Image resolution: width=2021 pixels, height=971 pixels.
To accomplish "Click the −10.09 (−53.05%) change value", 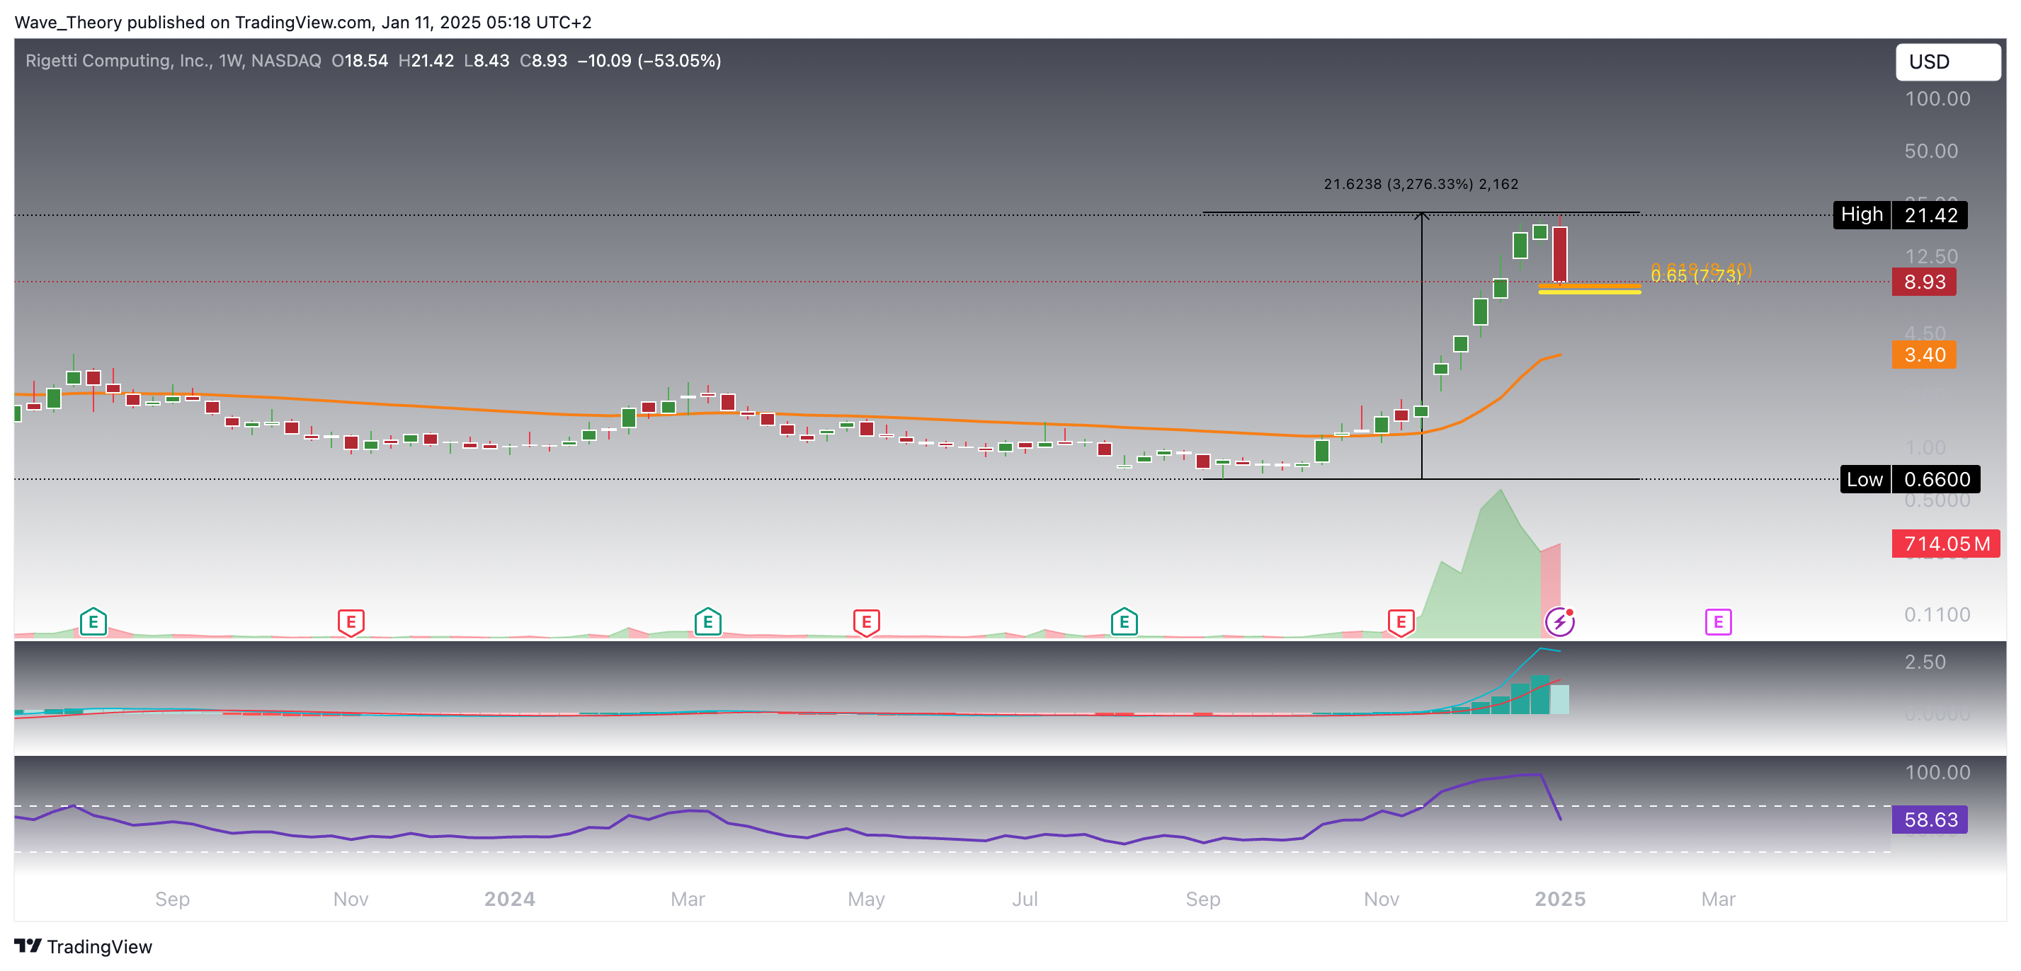I will (x=649, y=60).
